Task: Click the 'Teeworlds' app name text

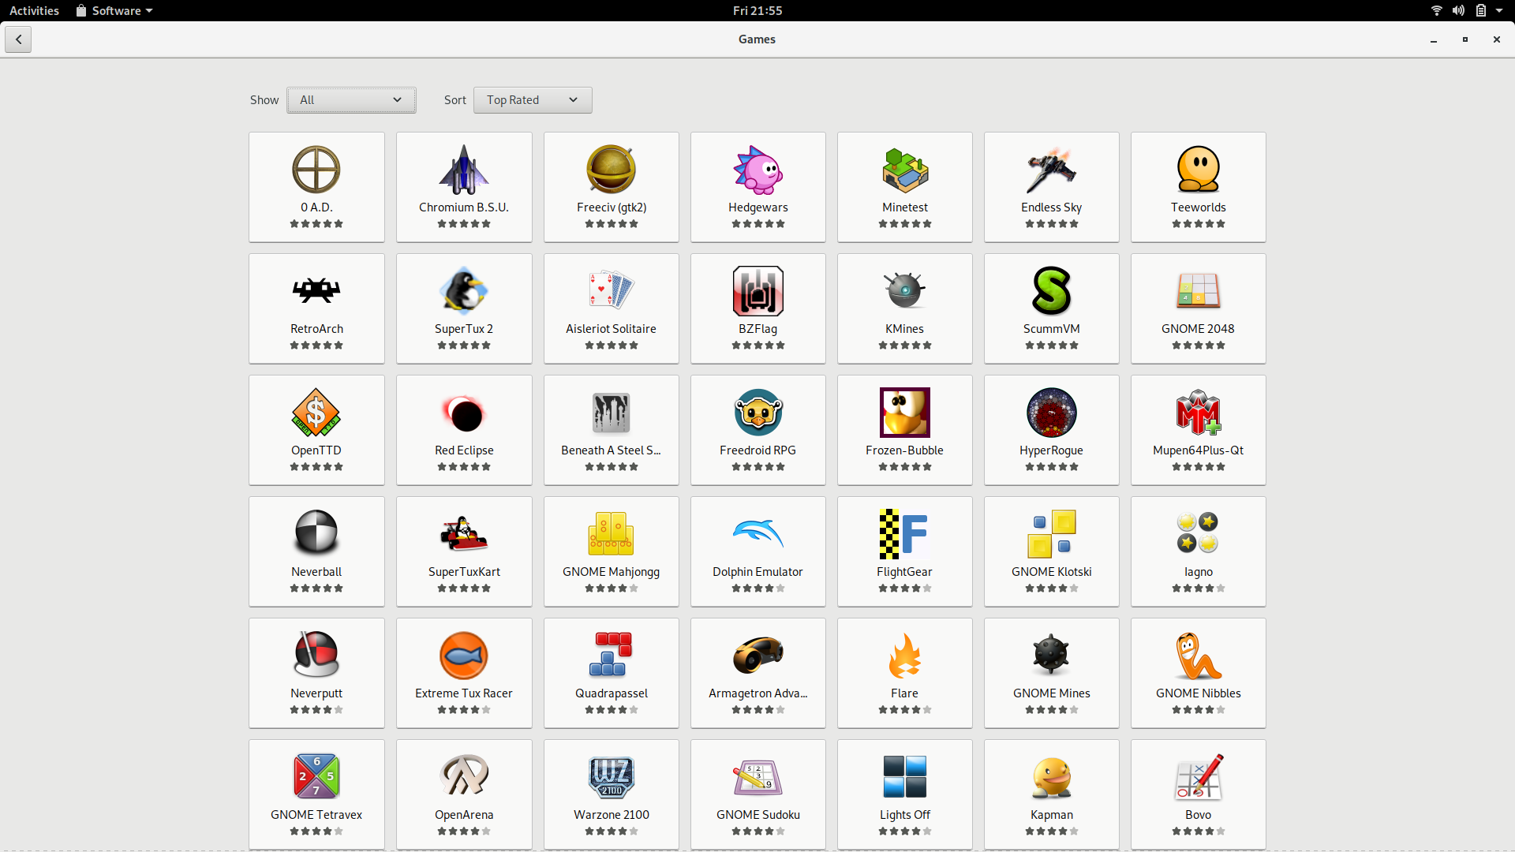Action: pos(1199,207)
